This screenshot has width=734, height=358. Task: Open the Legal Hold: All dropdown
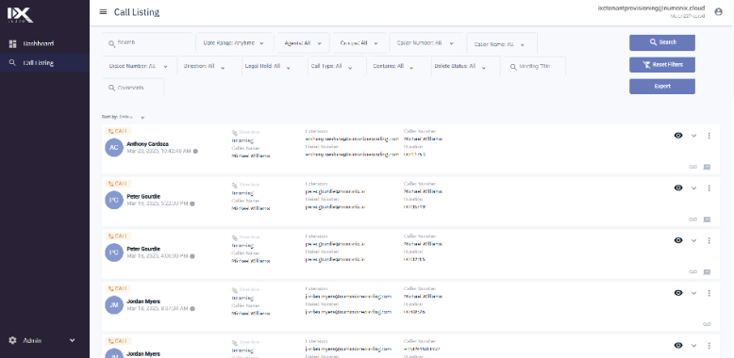coord(272,66)
